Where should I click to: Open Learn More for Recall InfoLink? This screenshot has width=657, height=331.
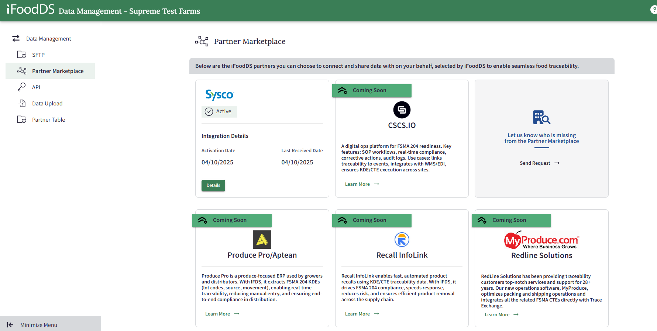click(362, 314)
